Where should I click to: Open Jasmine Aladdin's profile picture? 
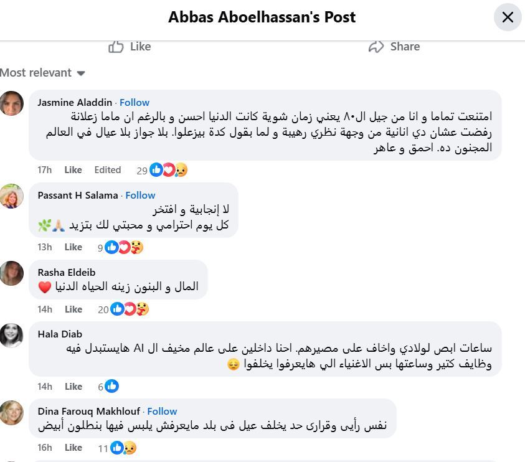pos(12,103)
